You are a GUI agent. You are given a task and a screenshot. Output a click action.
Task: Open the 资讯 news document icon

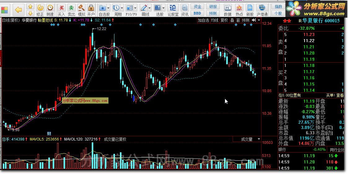click(x=185, y=8)
